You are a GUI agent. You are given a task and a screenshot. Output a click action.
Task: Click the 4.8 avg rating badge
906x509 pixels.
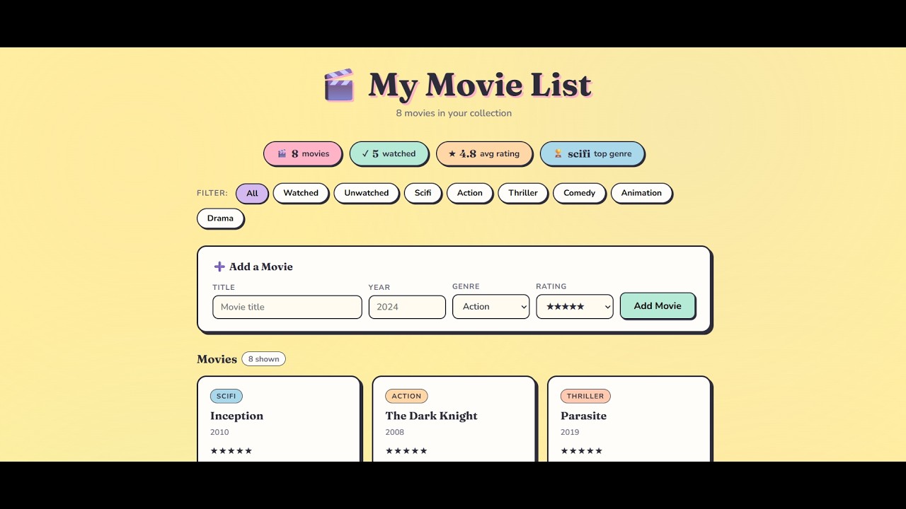(484, 153)
